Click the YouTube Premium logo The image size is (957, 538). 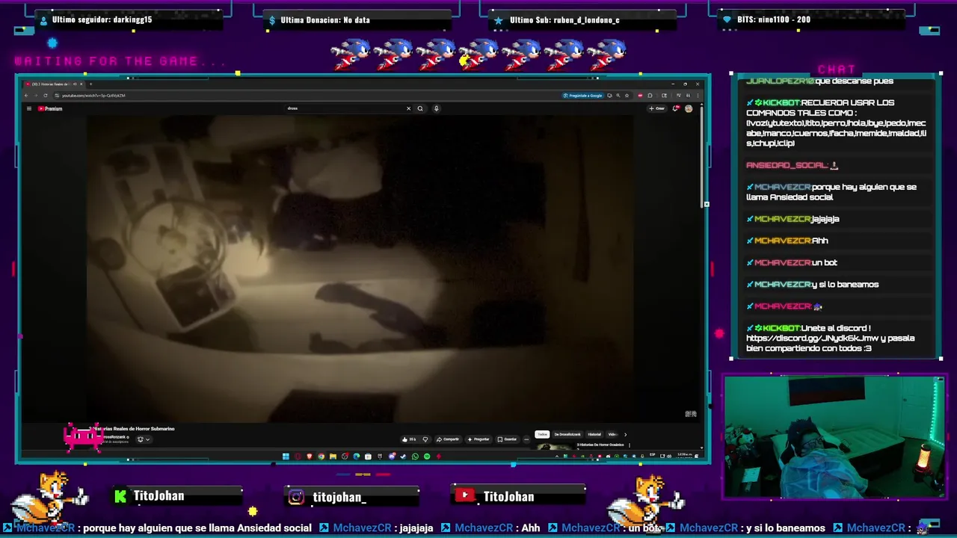pos(50,108)
